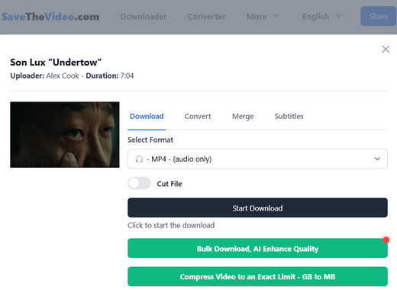Click the Select Format label
Image resolution: width=397 pixels, height=290 pixels.
coord(150,140)
